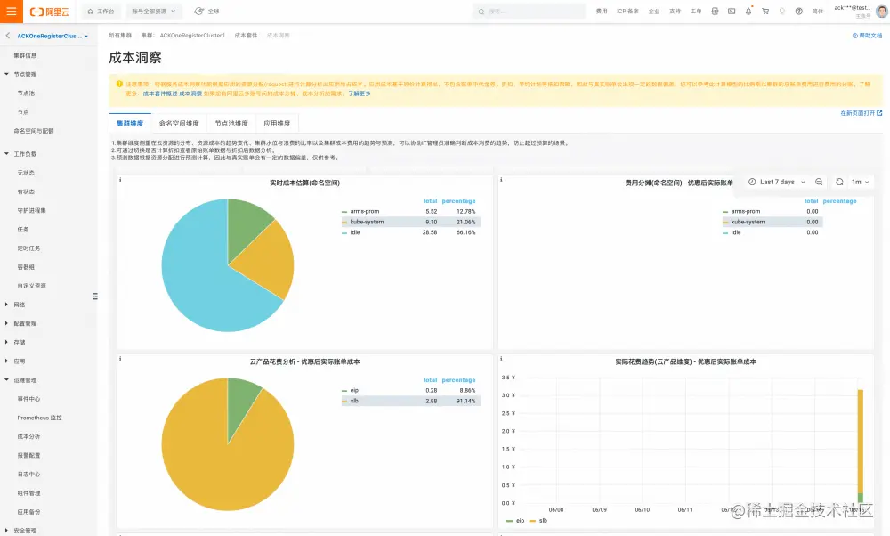This screenshot has width=890, height=536.
Task: Click ACKOneRegisterCluster1 breadcrumb link
Action: pyautogui.click(x=192, y=36)
